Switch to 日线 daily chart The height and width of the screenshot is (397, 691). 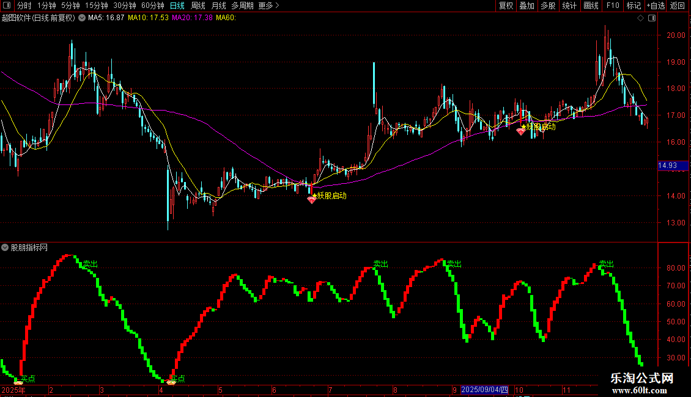tap(177, 5)
